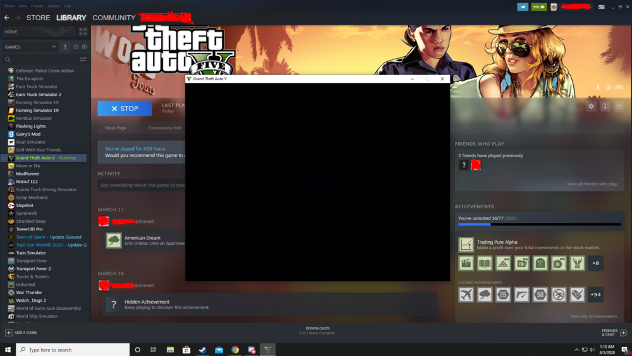Open Downloads status at bottom
This screenshot has height=356, width=632.
point(317,331)
